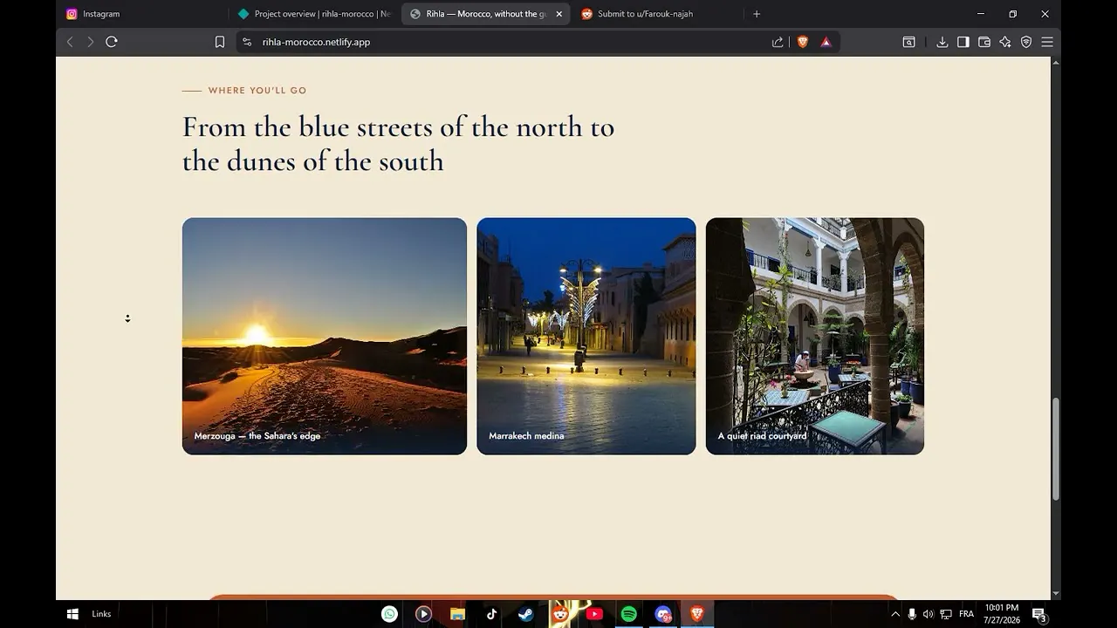This screenshot has width=1117, height=628.
Task: Switch the FRA input language
Action: pyautogui.click(x=966, y=614)
